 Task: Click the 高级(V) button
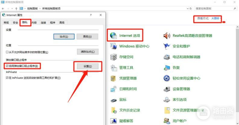[88, 37]
